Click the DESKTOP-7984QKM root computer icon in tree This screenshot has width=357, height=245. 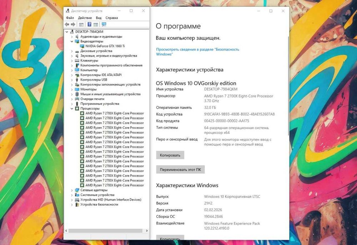point(72,32)
